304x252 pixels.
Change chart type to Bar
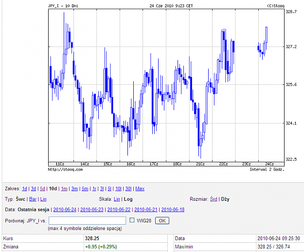pyautogui.click(x=33, y=199)
